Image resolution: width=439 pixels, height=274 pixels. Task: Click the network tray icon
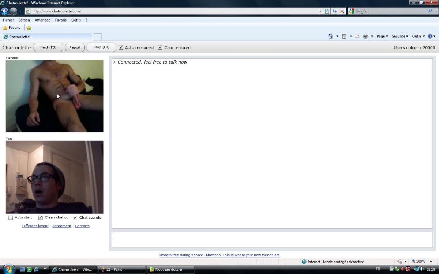tap(416, 269)
